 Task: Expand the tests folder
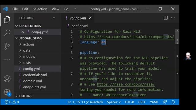(x=27, y=63)
